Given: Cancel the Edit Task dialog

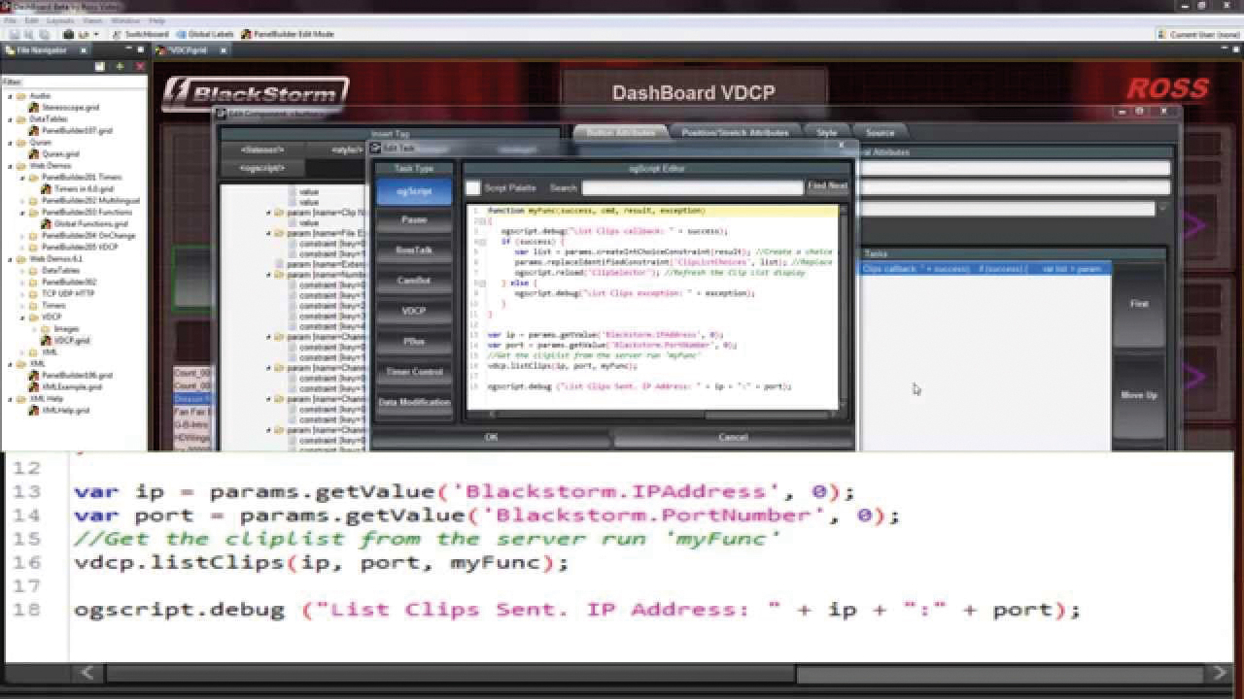Looking at the screenshot, I should (x=733, y=438).
